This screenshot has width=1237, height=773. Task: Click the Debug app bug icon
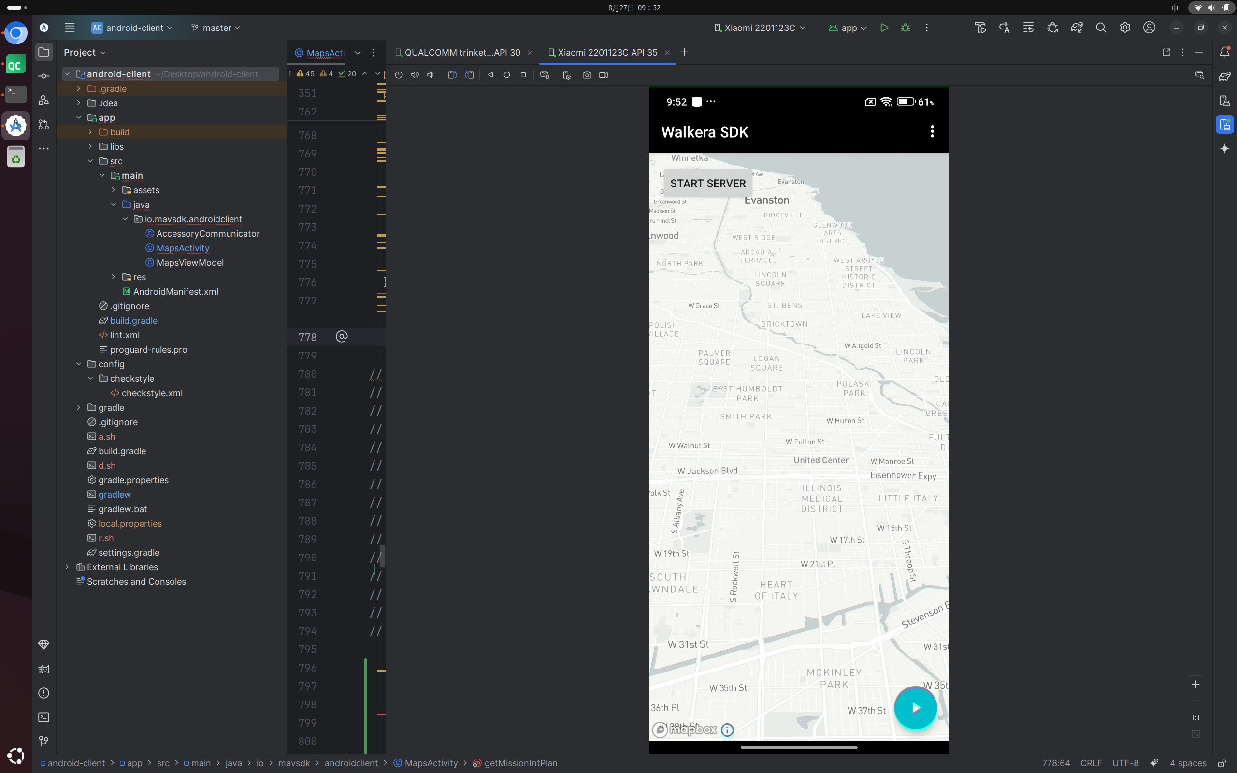(x=905, y=28)
